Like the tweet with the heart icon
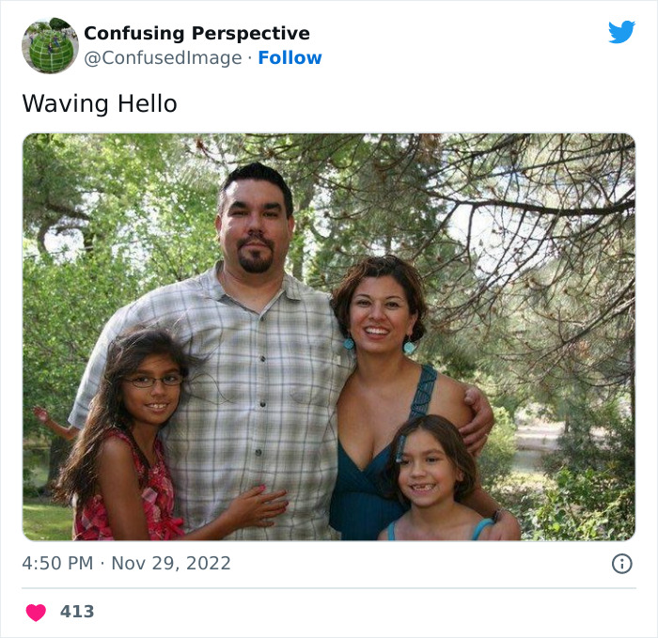 (x=36, y=613)
